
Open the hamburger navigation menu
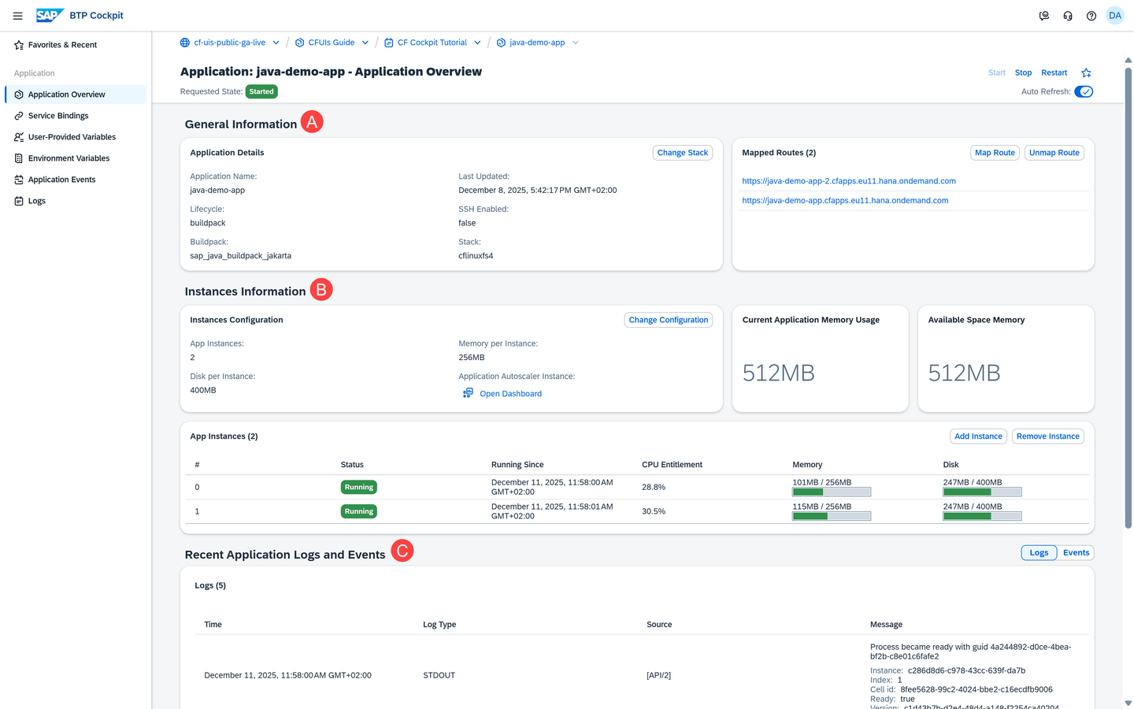pos(17,16)
